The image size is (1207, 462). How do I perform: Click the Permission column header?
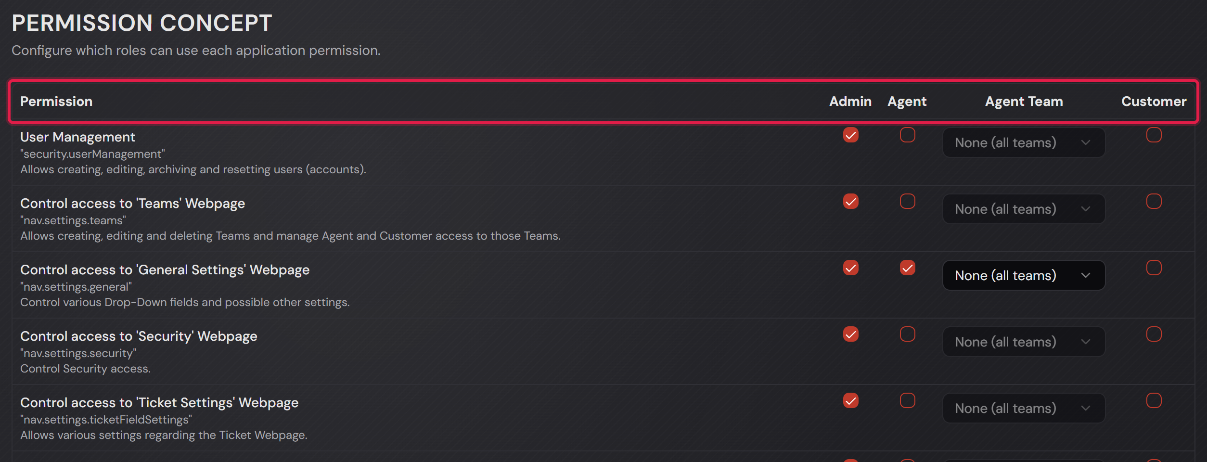pos(56,102)
